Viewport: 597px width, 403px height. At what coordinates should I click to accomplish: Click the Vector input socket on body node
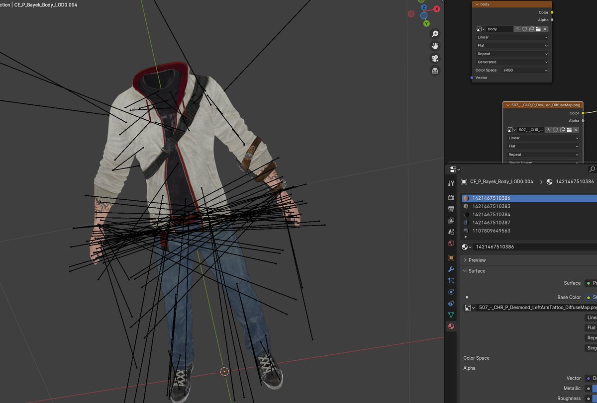point(472,78)
